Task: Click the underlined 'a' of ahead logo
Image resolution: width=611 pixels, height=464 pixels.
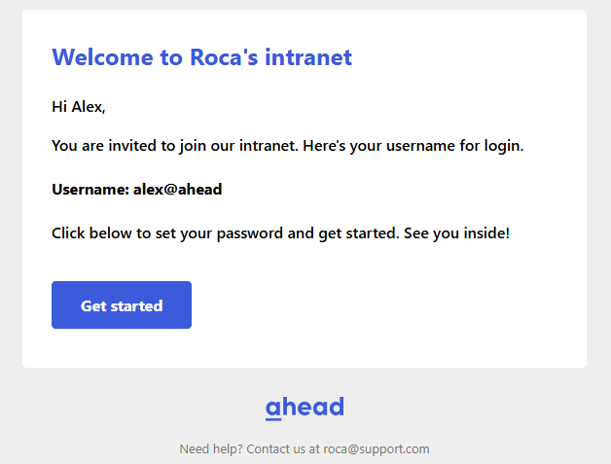Action: click(x=273, y=410)
